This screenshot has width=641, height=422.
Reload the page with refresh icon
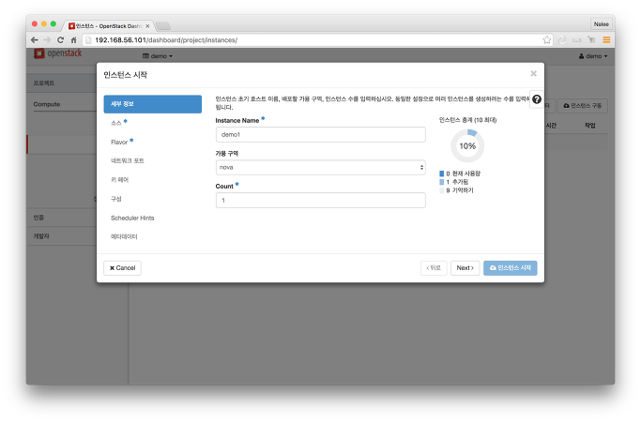[60, 40]
